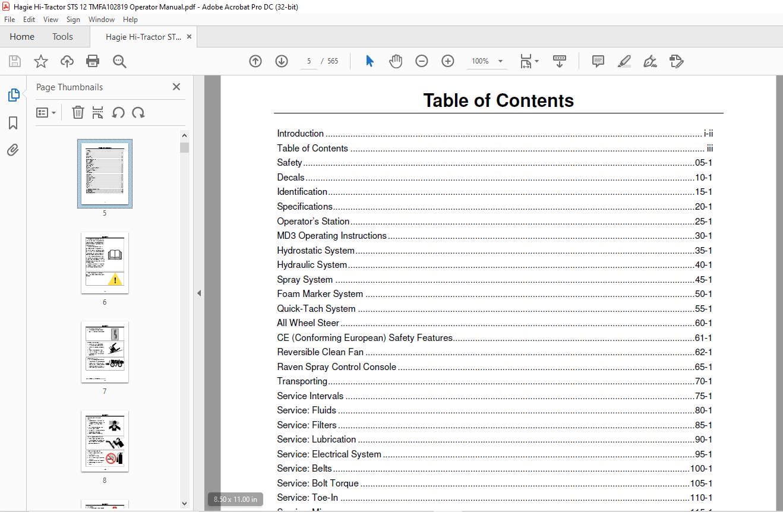
Task: Jump to Service: Filters section
Action: coord(494,425)
